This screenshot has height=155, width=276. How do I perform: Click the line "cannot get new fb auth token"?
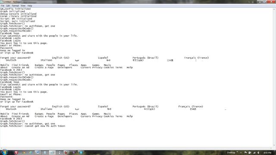point(45,126)
